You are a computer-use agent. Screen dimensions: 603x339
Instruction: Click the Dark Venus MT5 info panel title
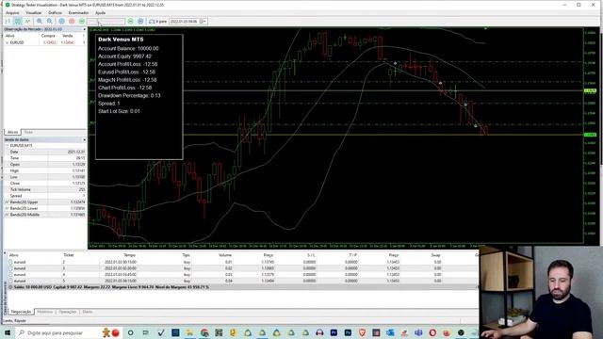[121, 40]
